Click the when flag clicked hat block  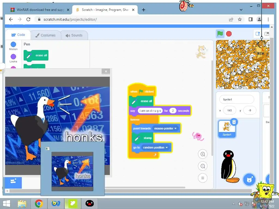tap(142, 91)
